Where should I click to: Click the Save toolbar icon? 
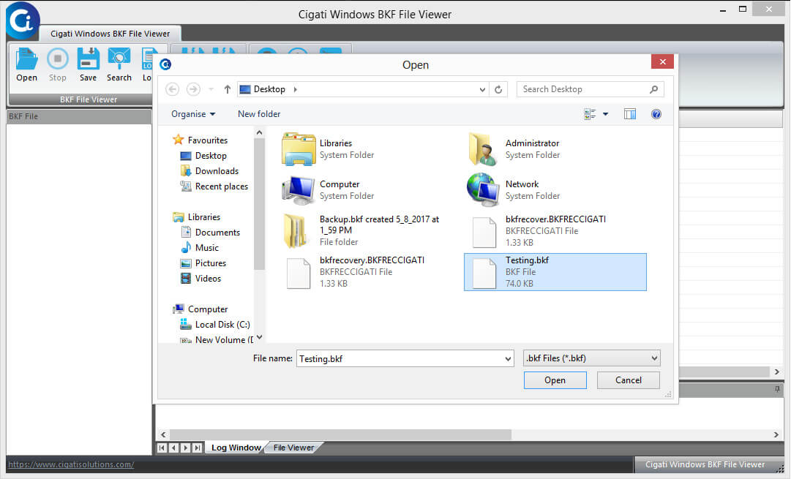click(88, 64)
